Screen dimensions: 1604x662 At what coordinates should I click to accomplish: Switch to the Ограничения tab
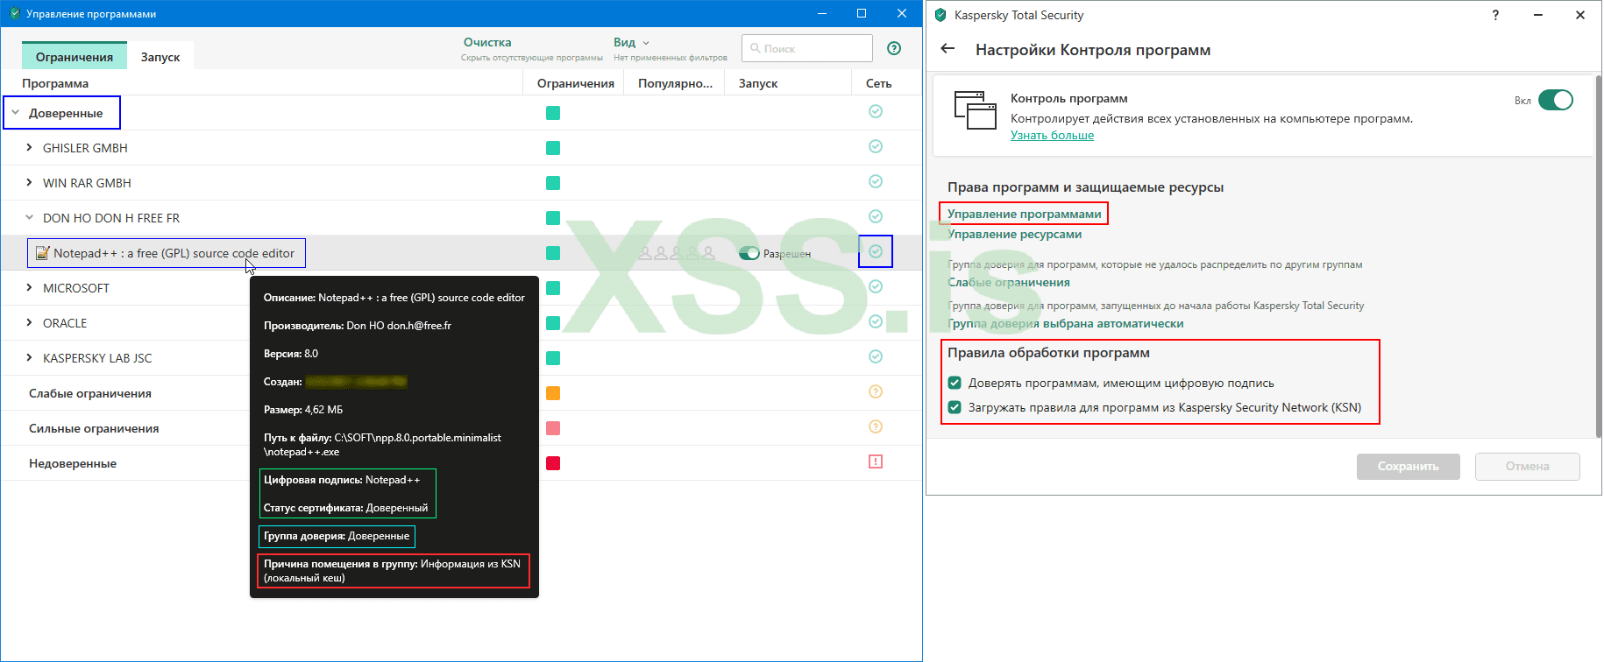pyautogui.click(x=75, y=56)
